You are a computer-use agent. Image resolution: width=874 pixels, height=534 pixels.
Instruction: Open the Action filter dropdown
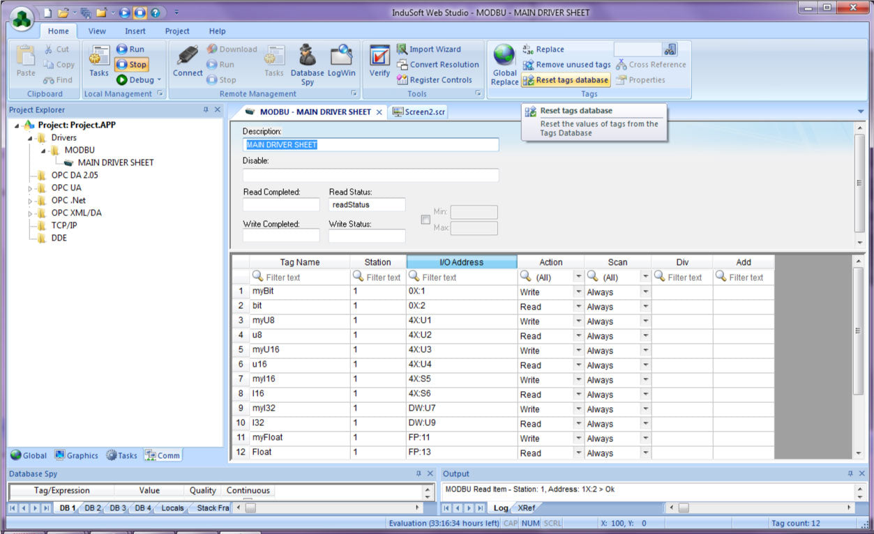578,277
